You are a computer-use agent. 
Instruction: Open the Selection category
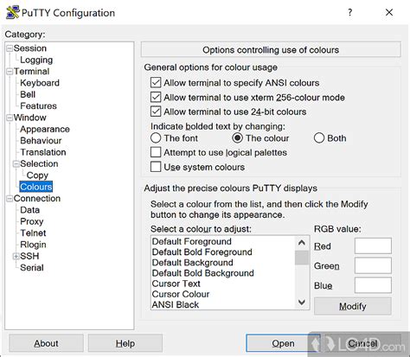pyautogui.click(x=39, y=163)
